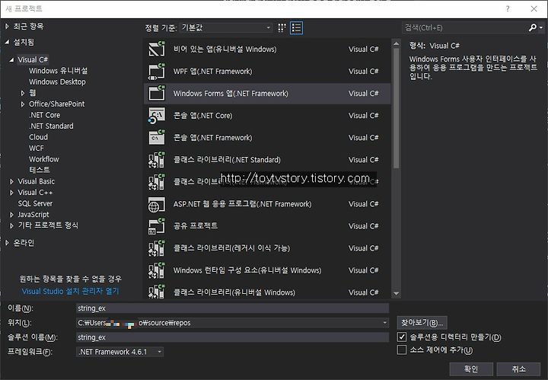
Task: Expand the recent items section
Action: (x=7, y=26)
